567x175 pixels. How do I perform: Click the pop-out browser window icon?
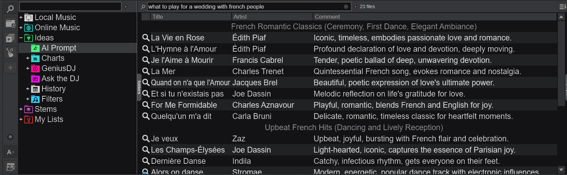[10, 167]
